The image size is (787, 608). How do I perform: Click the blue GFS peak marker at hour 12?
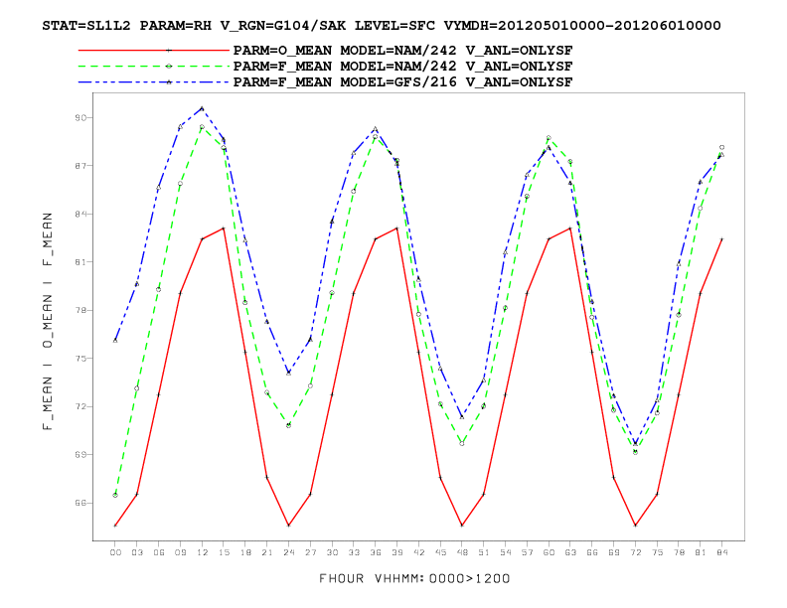click(202, 108)
